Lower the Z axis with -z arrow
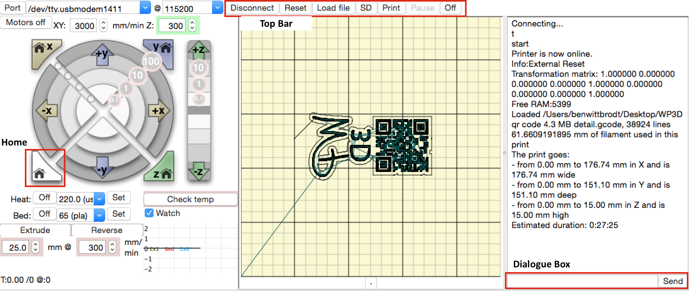The width and height of the screenshot is (689, 291). [x=199, y=172]
